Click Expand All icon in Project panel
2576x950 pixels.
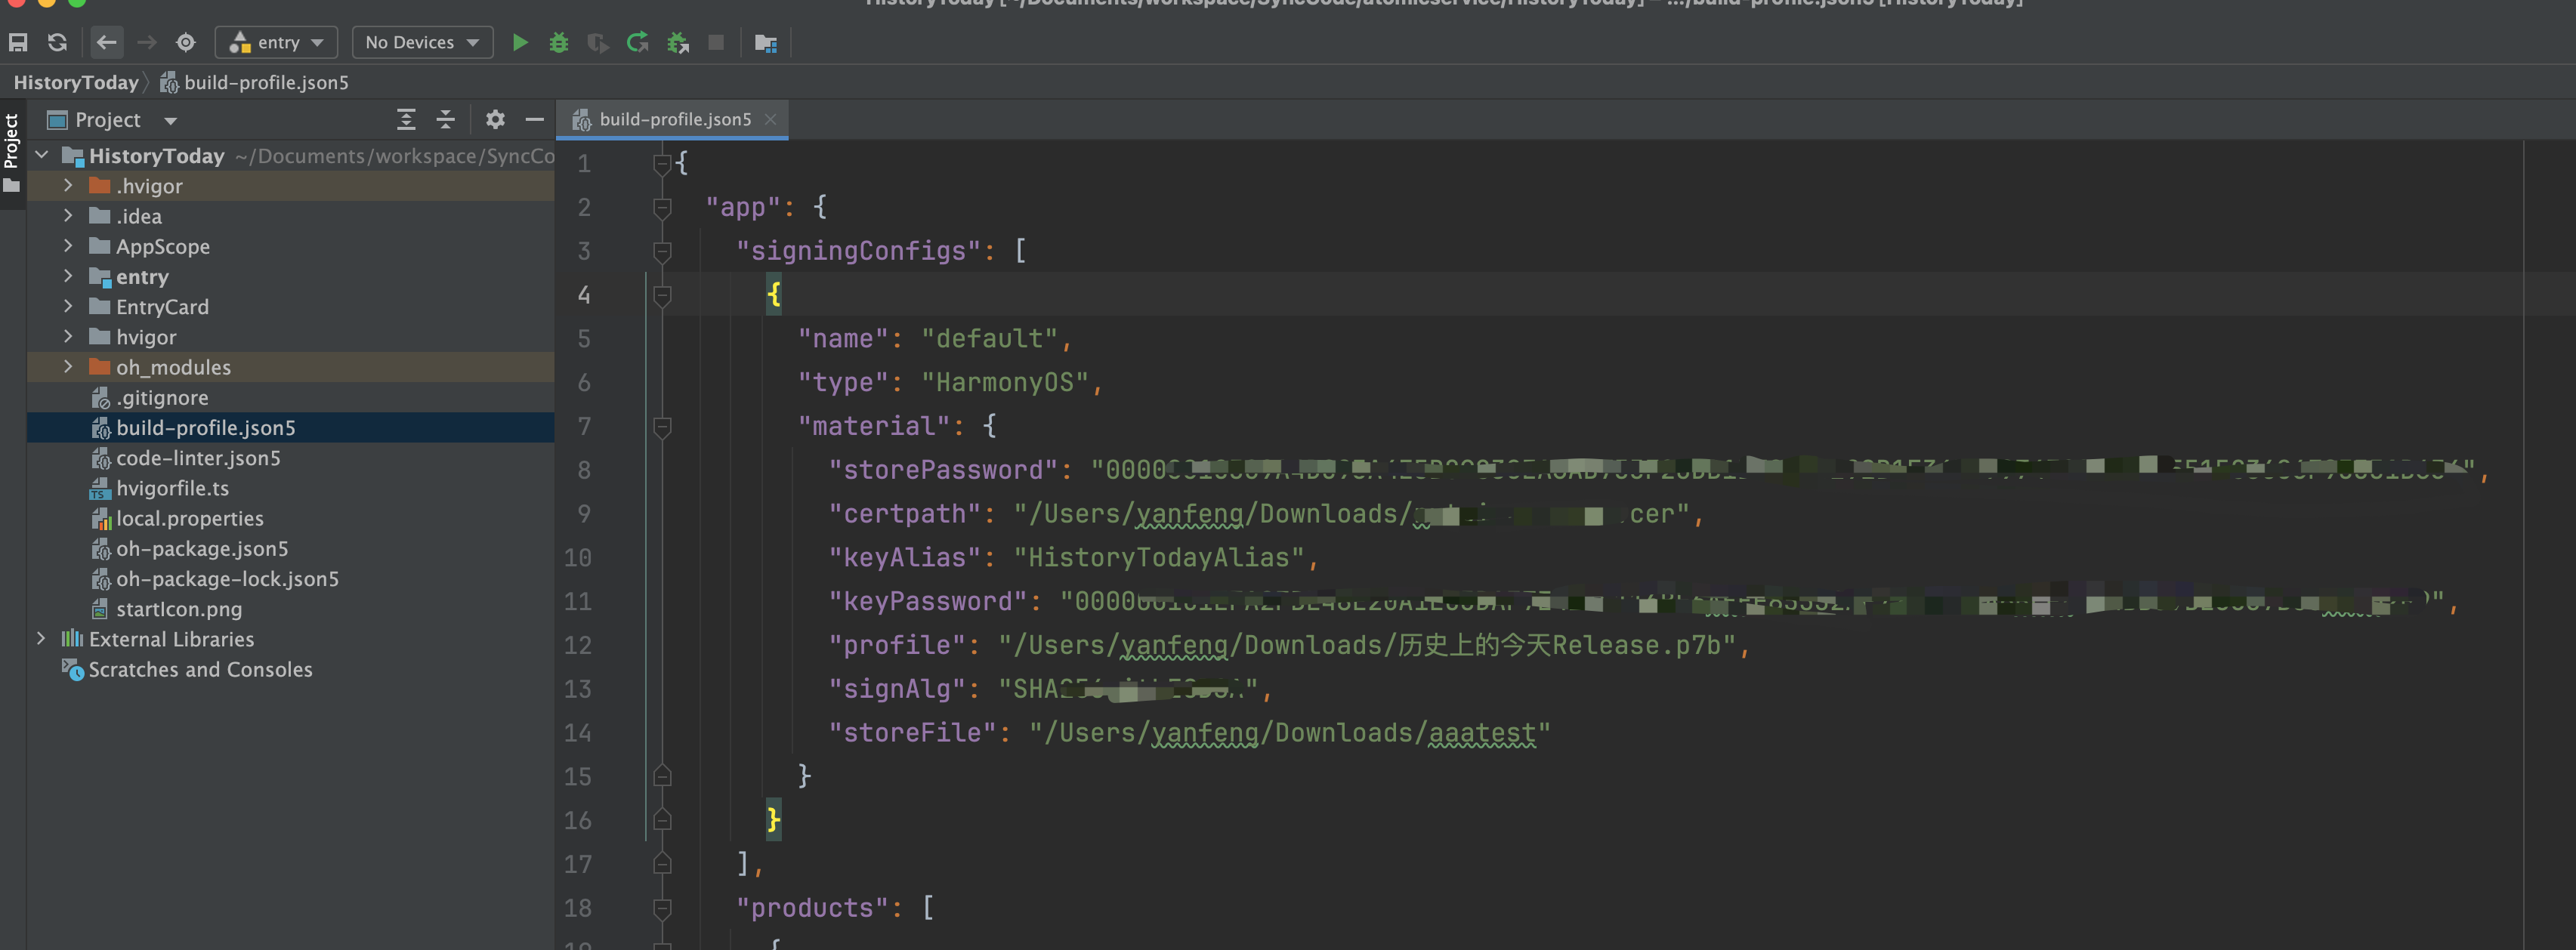[406, 120]
